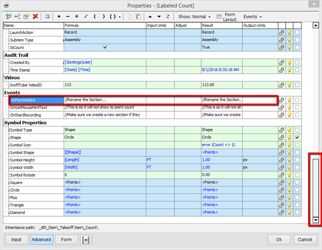
Task: Click the lightbulb icon on OnPointAdded row
Action: [x=289, y=100]
